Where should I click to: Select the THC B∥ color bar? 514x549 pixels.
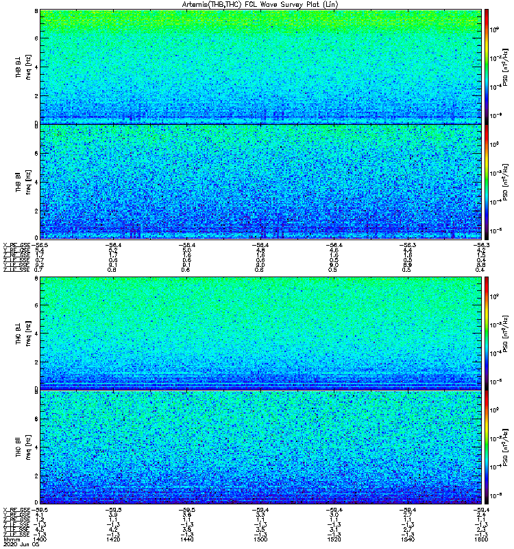tap(487, 447)
